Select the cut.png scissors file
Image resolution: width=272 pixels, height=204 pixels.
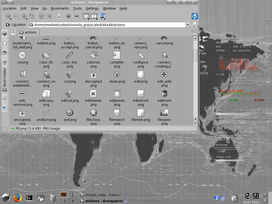[x=70, y=77]
